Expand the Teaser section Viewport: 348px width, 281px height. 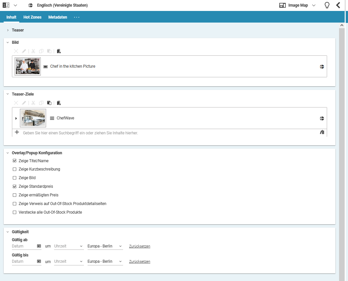click(x=8, y=30)
